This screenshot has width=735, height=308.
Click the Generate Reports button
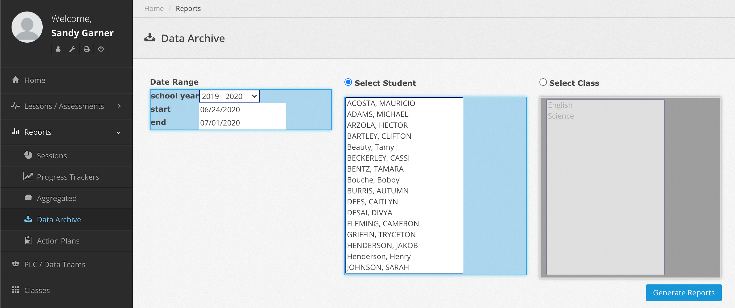pos(684,292)
